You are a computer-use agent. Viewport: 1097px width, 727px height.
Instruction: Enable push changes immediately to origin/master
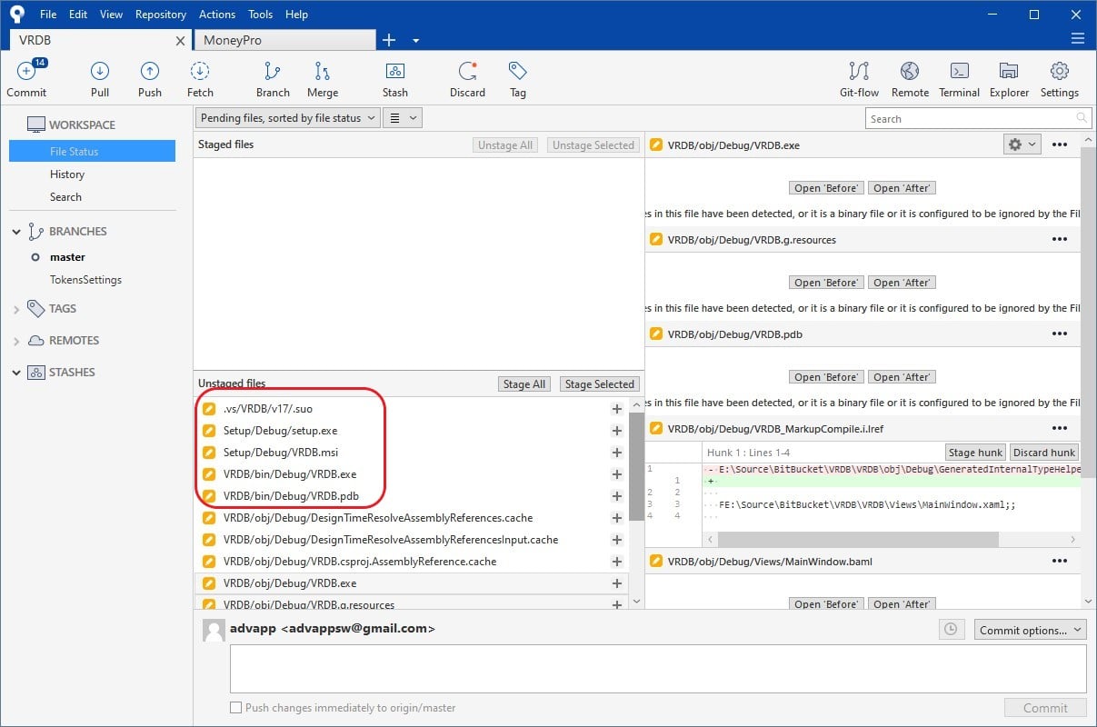(x=236, y=708)
